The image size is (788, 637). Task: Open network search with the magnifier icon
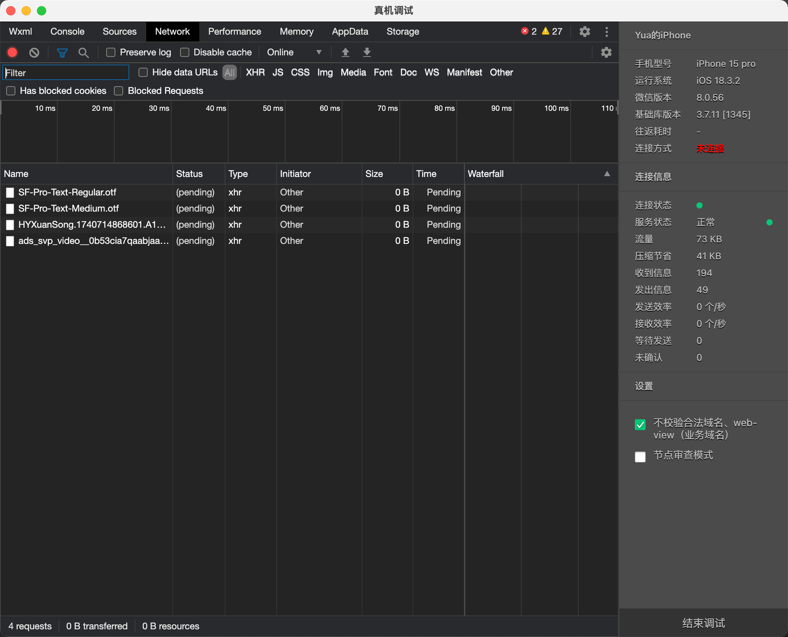coord(83,52)
